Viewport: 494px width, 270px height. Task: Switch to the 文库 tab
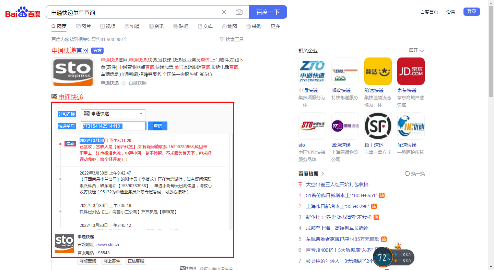pos(205,26)
